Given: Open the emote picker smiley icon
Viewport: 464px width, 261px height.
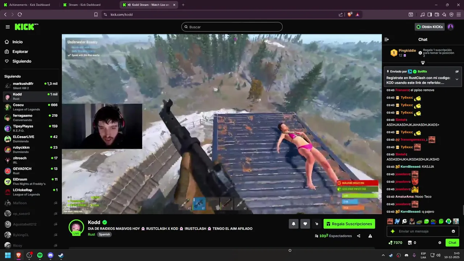Looking at the screenshot, I should (453, 231).
